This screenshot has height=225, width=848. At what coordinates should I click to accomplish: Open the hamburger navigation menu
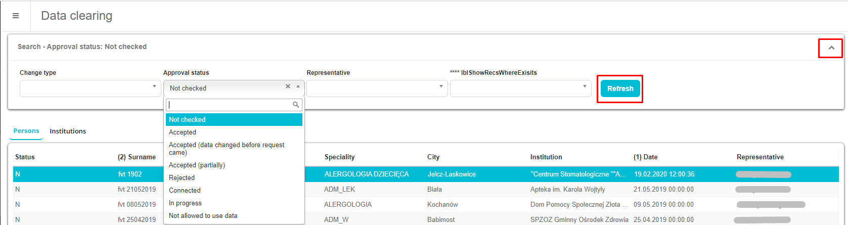[16, 16]
